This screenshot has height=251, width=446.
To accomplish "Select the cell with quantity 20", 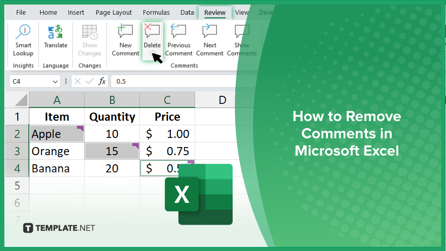I will (x=112, y=168).
